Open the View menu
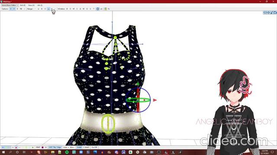This screenshot has height=155, width=277. click(x=31, y=5)
